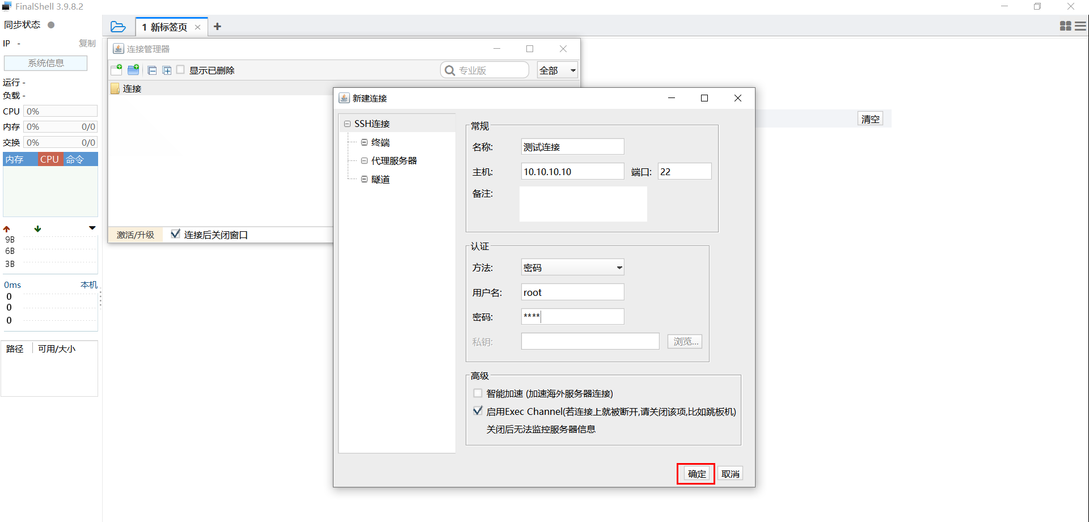Click the 内存 usage progress bar

point(61,126)
